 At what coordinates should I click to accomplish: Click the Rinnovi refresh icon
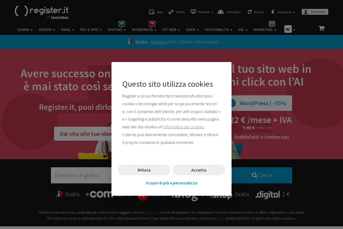tap(249, 12)
